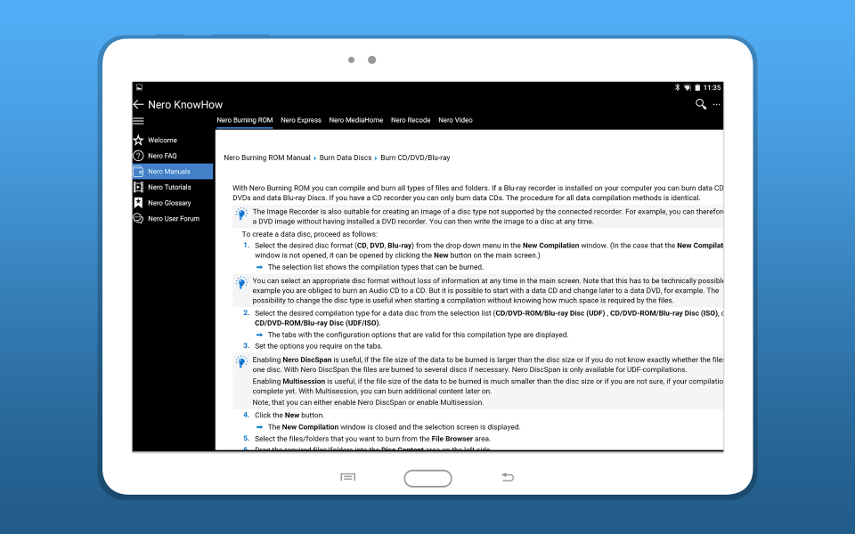Go to the Nero Video tab
Screen dimensions: 855x534
tap(455, 120)
